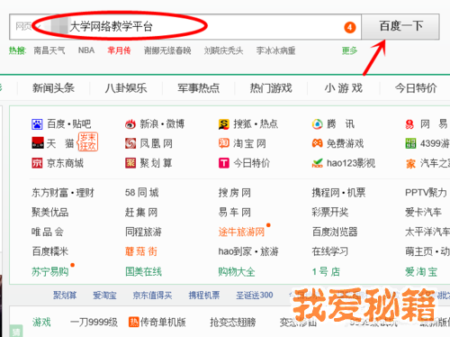Click the Sina Weibo eye icon
The width and height of the screenshot is (450, 337).
pyautogui.click(x=130, y=124)
